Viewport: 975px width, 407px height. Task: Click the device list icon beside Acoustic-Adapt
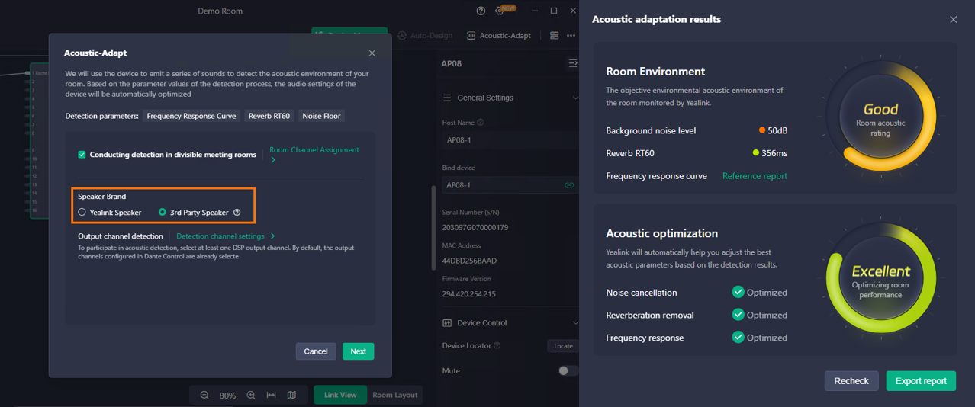555,35
